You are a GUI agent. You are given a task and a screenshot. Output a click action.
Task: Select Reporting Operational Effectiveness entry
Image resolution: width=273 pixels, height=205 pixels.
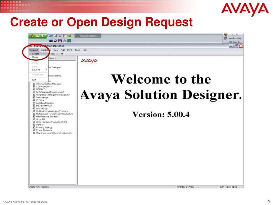coord(54,133)
